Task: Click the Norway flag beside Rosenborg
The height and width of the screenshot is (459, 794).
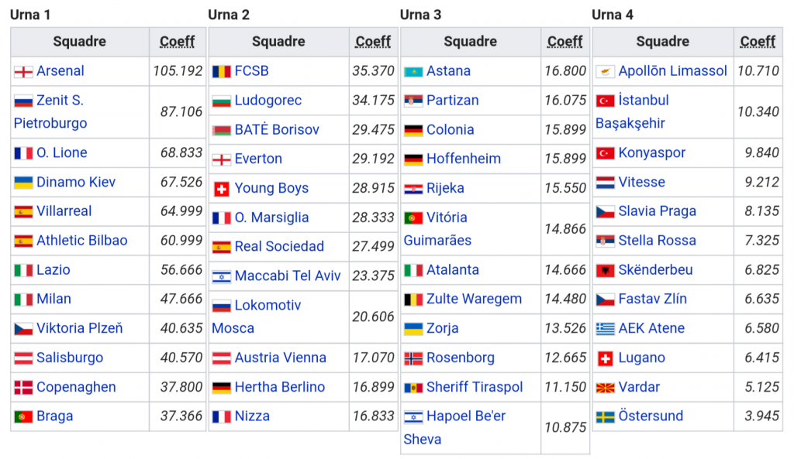Action: (x=413, y=358)
